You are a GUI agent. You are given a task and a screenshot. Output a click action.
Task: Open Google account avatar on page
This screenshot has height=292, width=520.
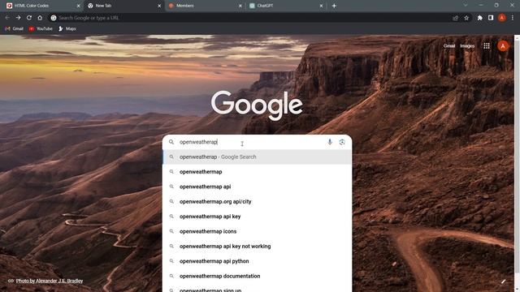[503, 46]
